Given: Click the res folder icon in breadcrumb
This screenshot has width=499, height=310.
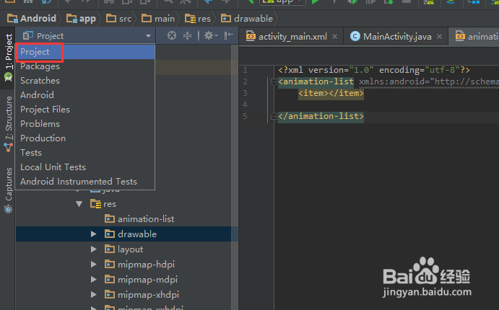Looking at the screenshot, I should click(191, 19).
